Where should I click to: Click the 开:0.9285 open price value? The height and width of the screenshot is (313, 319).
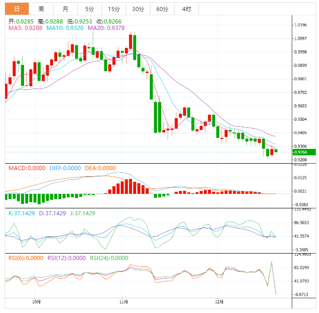click(21, 22)
